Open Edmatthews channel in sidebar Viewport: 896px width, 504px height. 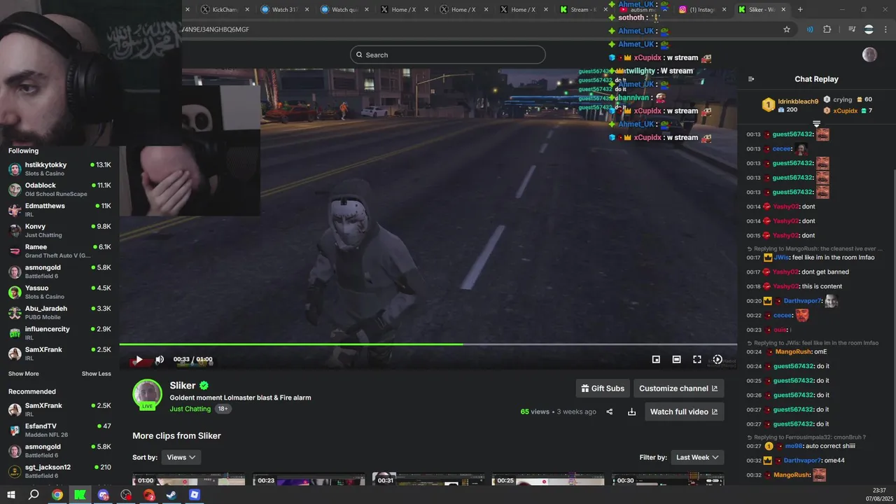coord(59,210)
